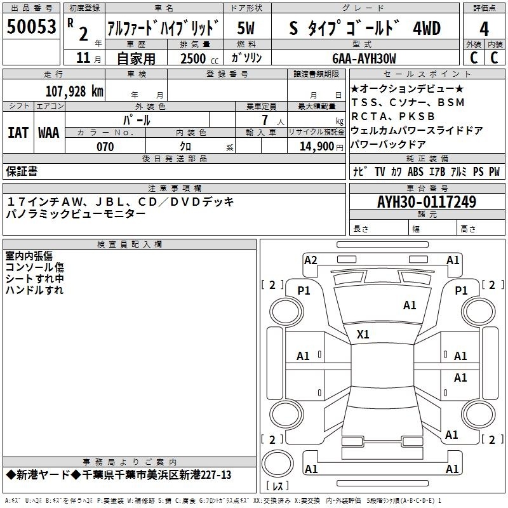Click the lot number 50053

click(31, 27)
